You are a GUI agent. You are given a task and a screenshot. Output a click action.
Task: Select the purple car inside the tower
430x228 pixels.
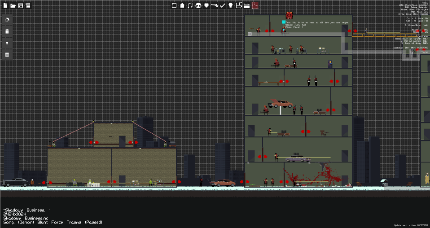pos(298,158)
